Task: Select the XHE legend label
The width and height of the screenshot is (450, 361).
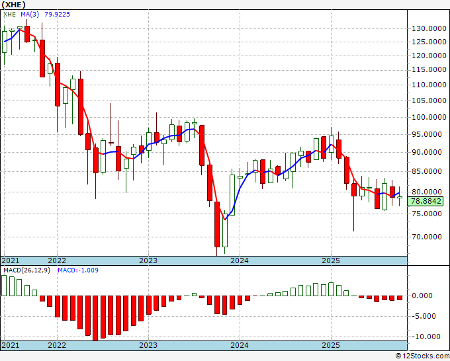Action: tap(9, 15)
